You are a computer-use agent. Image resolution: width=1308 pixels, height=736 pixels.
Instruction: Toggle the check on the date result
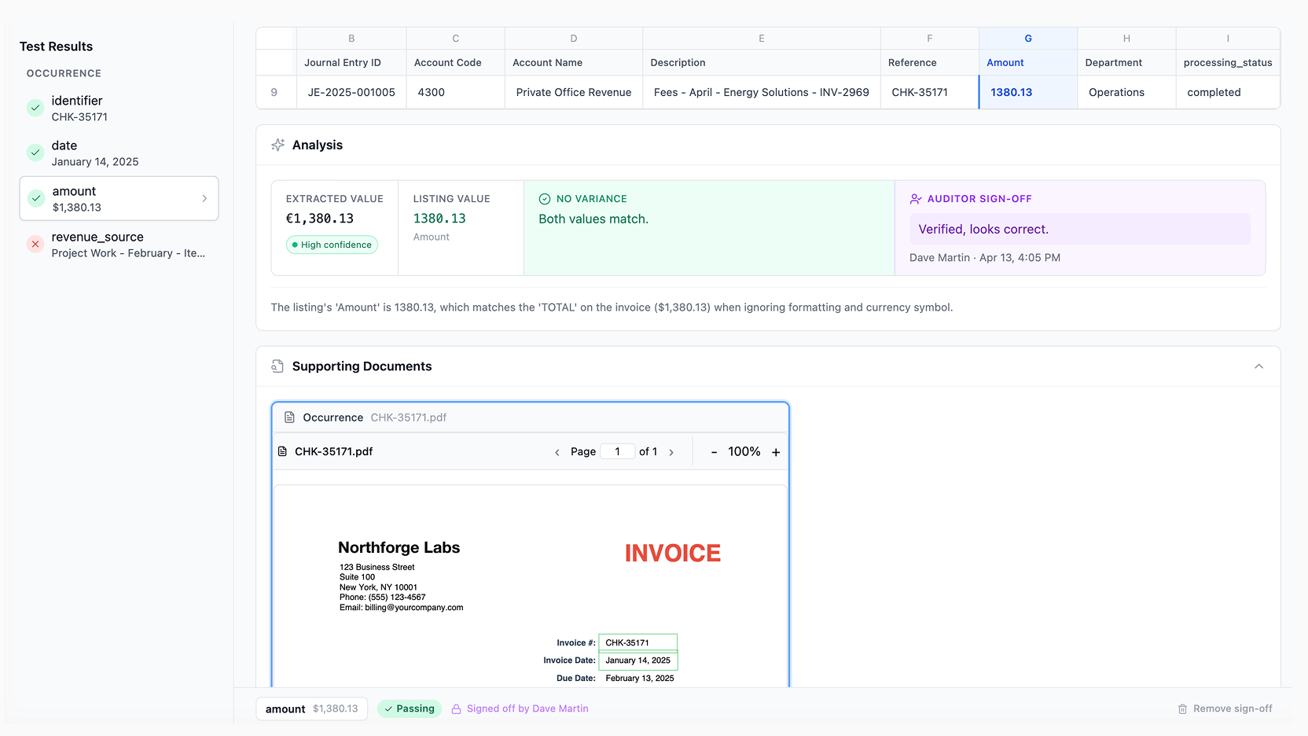click(x=35, y=153)
